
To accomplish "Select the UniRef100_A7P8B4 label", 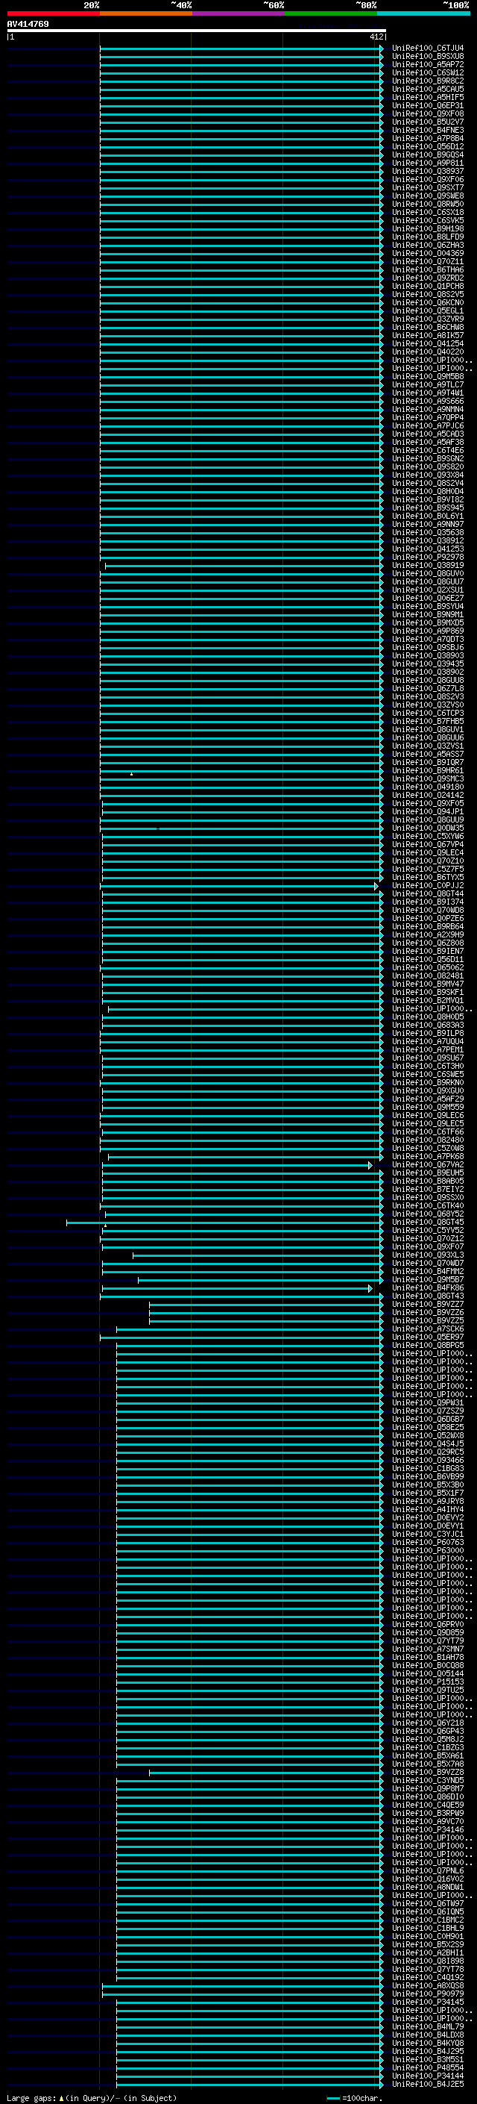I will click(427, 138).
